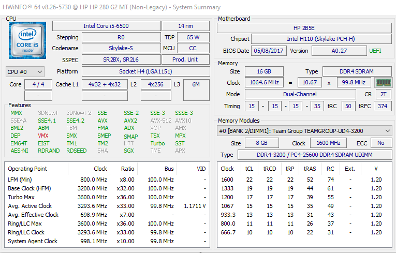
Task: Click the green UEFI label
Action: tap(375, 51)
